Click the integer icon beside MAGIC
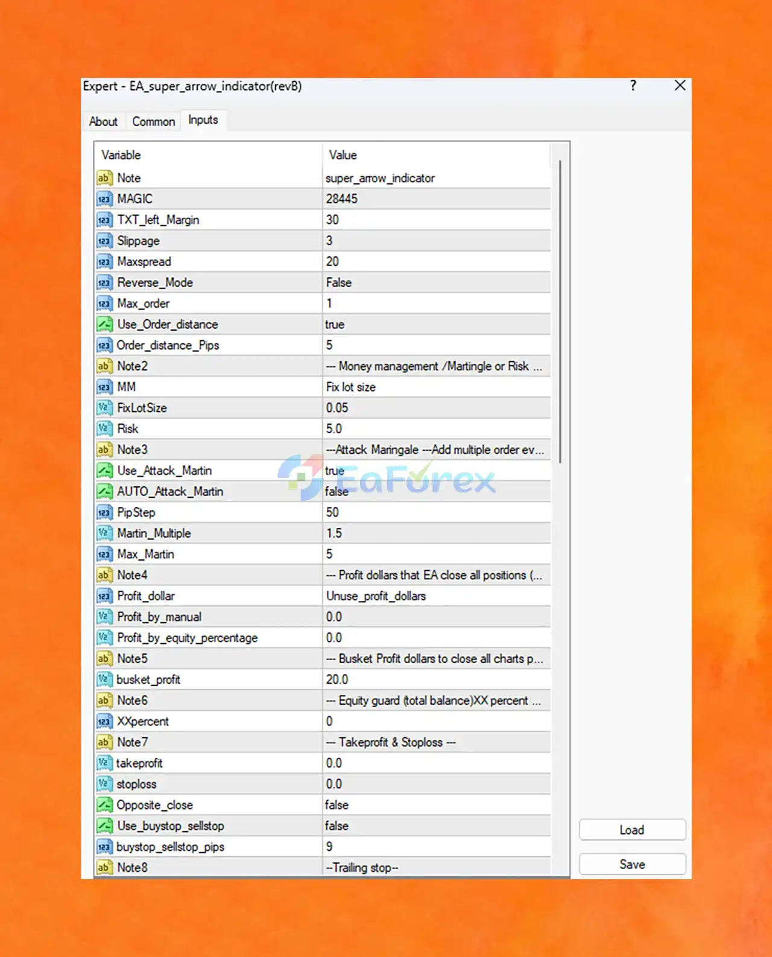This screenshot has width=772, height=957. pyautogui.click(x=105, y=199)
